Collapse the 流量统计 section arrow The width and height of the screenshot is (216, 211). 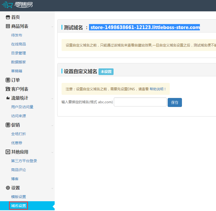52,99
